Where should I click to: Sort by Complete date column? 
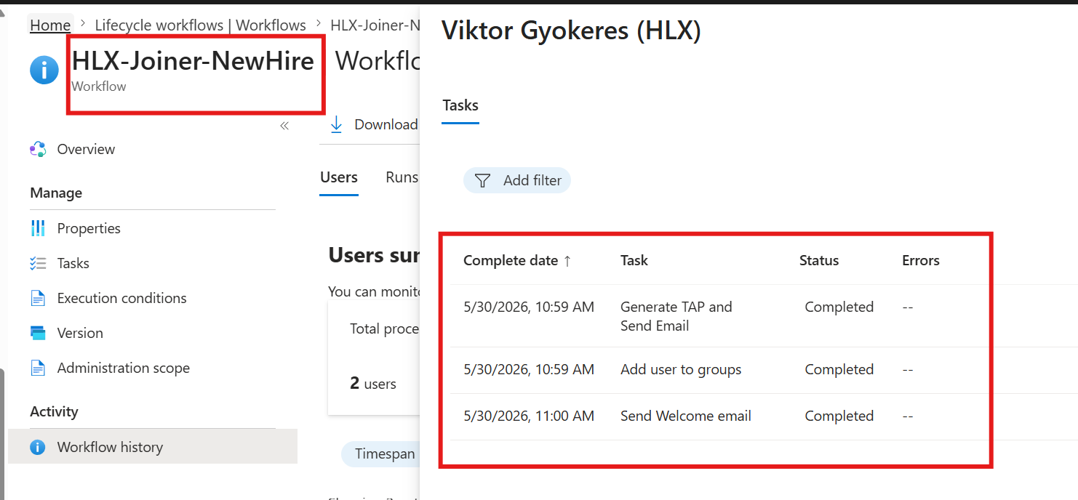click(511, 260)
